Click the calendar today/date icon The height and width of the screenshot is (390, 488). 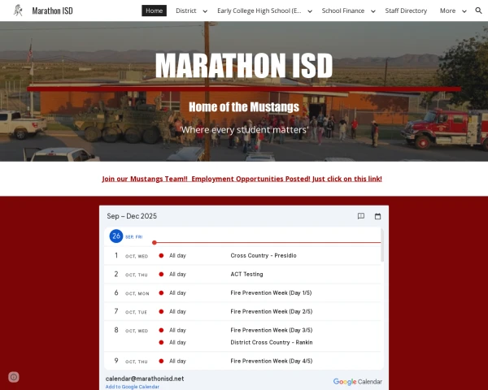[x=377, y=216]
